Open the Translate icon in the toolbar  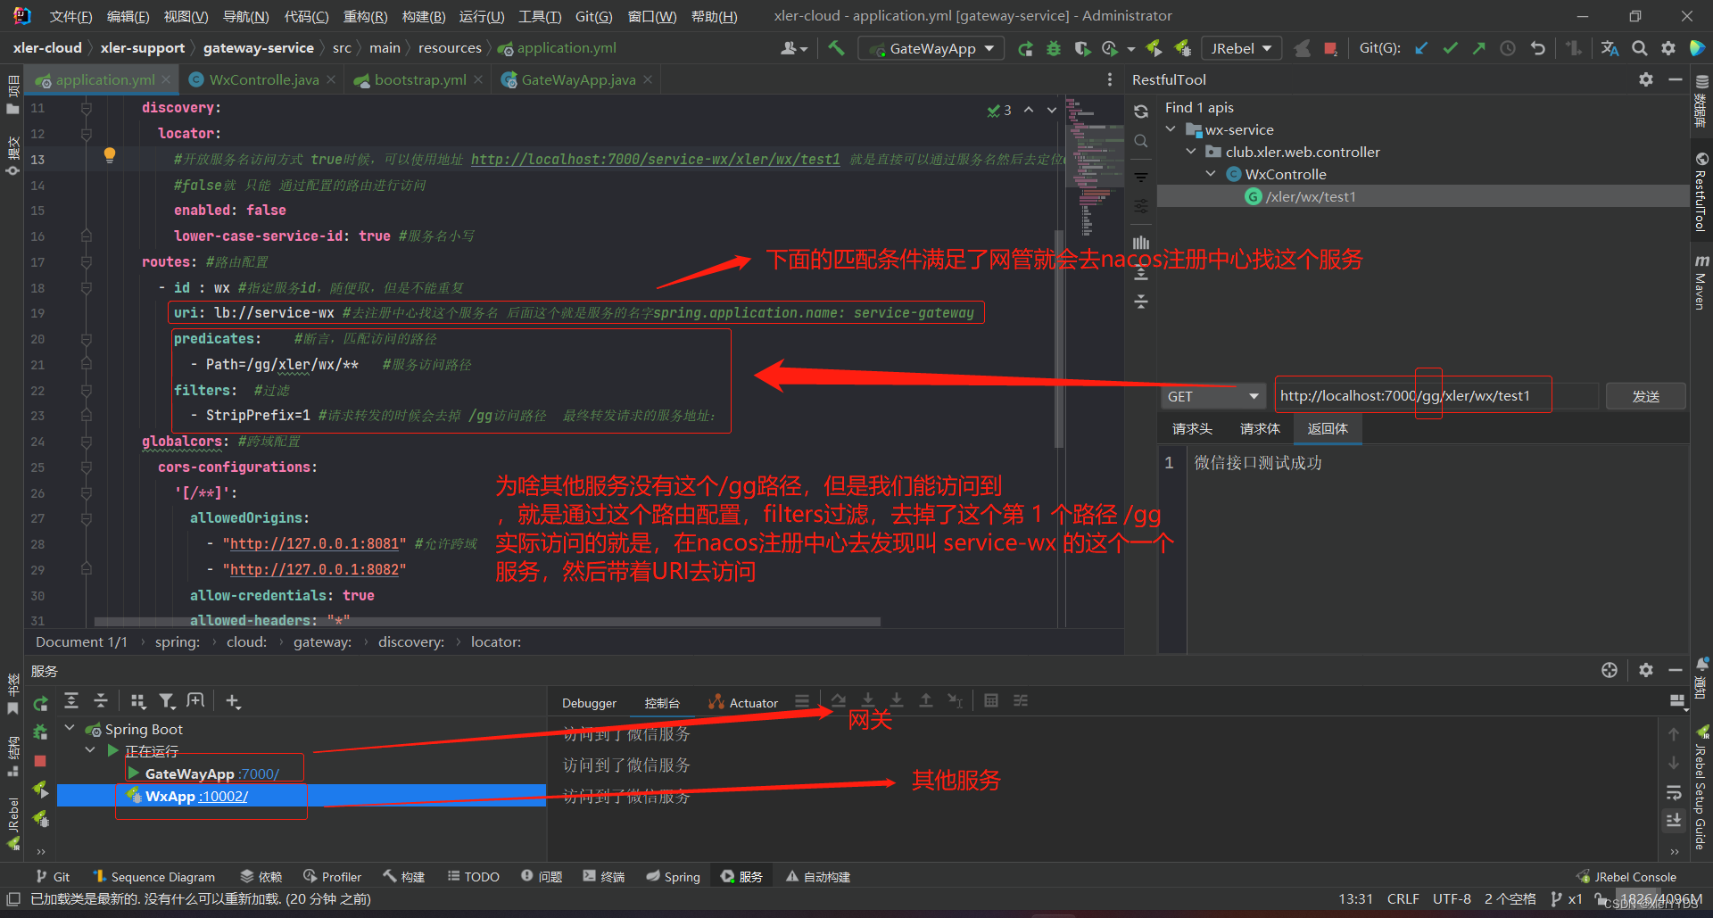pyautogui.click(x=1610, y=48)
